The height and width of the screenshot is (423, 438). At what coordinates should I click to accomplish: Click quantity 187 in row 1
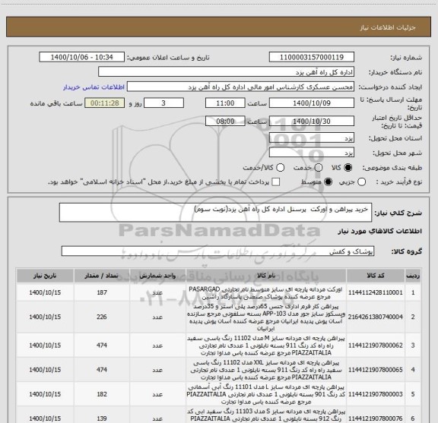[x=102, y=292]
